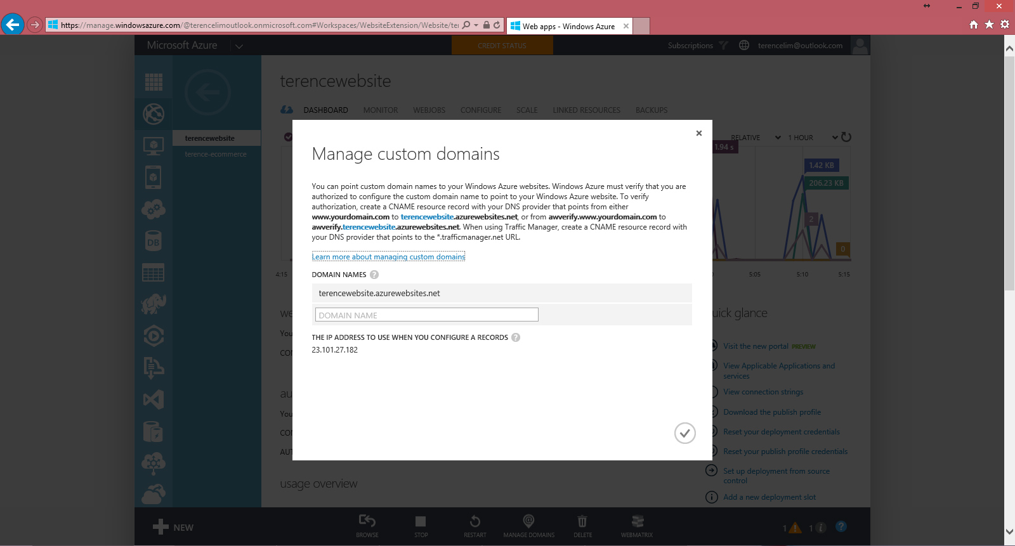Open the RELATIVE chart mode dropdown
This screenshot has height=546, width=1015.
click(x=756, y=138)
